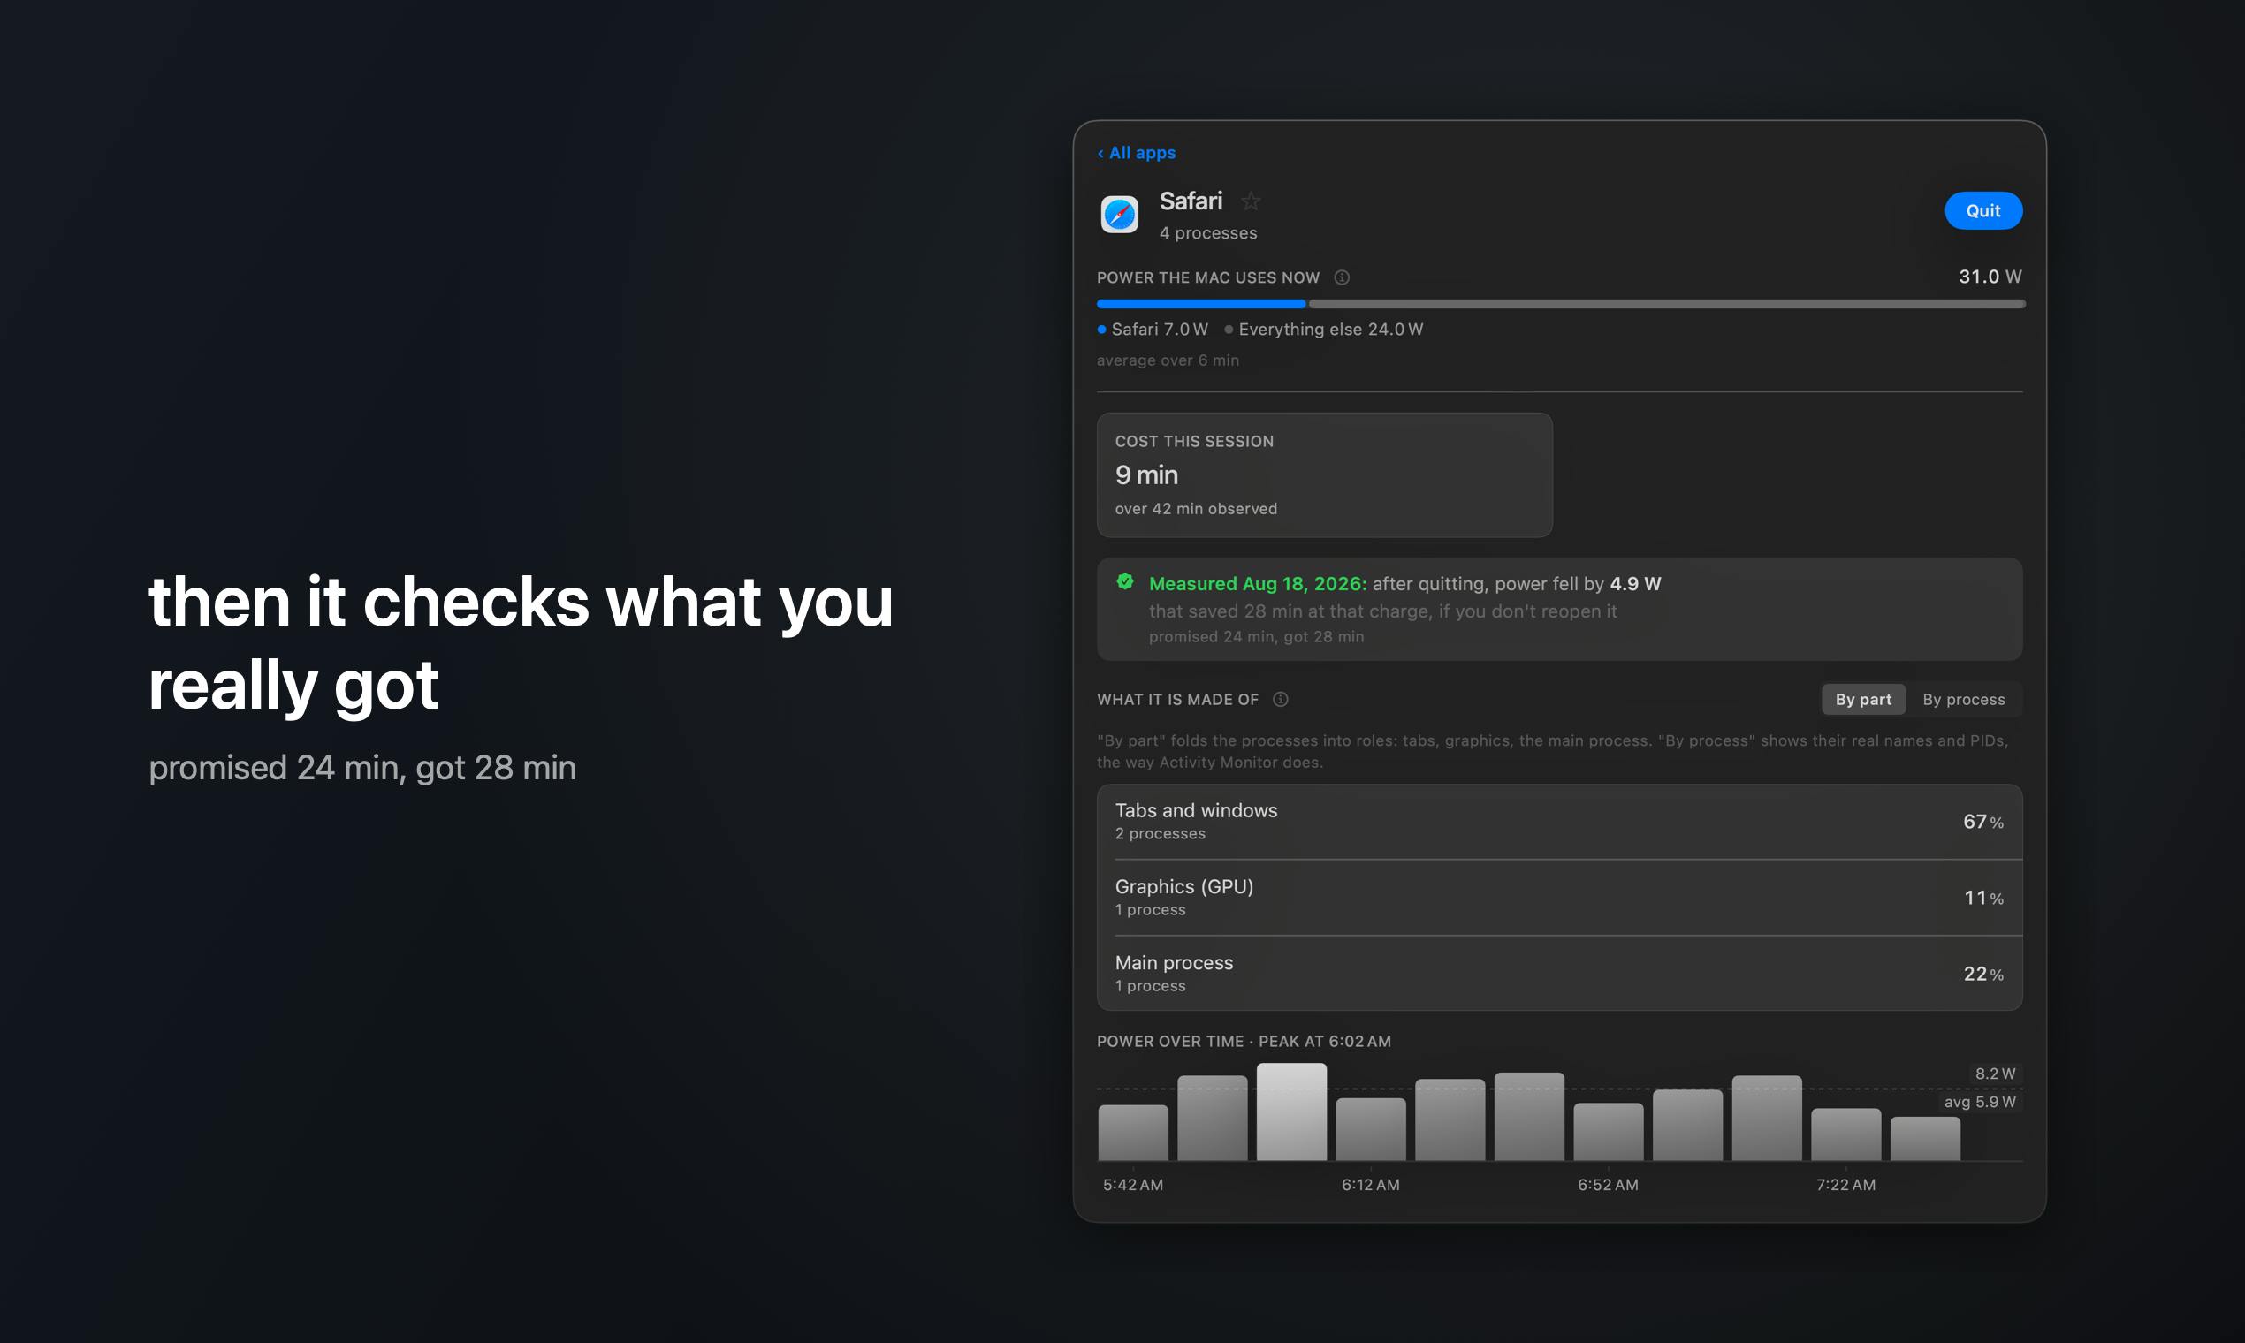Open info icon beside Power The Mac Uses Now
Viewport: 2245px width, 1343px height.
coord(1342,277)
